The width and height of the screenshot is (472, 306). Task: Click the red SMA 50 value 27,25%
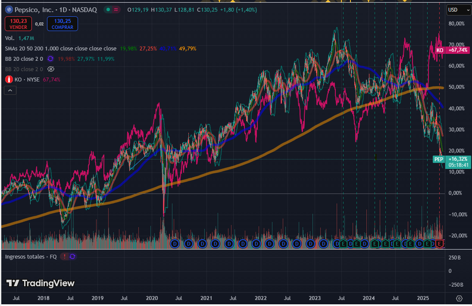pyautogui.click(x=148, y=48)
